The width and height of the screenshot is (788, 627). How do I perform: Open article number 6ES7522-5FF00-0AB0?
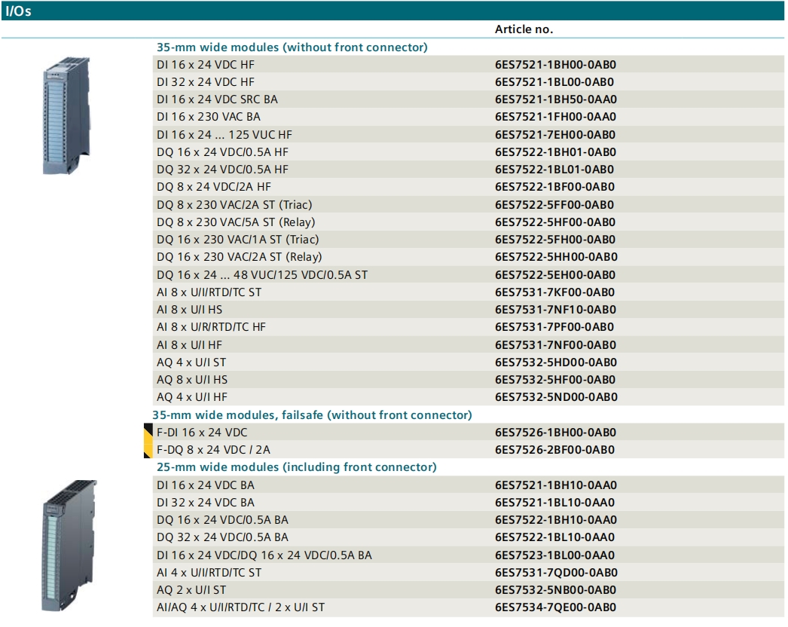(x=554, y=205)
